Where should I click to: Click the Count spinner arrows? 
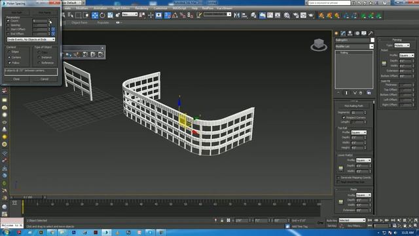[49, 20]
